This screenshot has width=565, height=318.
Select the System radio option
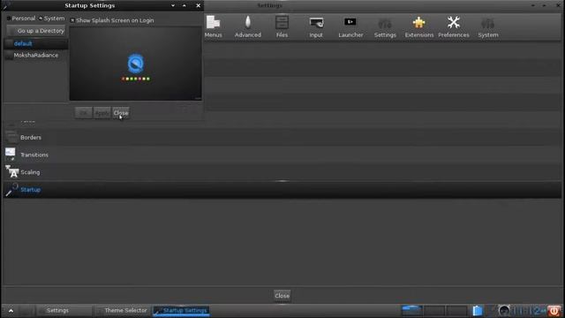pos(51,18)
